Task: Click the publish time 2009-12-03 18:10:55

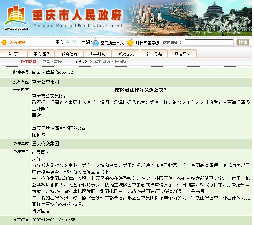Action: pyautogui.click(x=54, y=220)
